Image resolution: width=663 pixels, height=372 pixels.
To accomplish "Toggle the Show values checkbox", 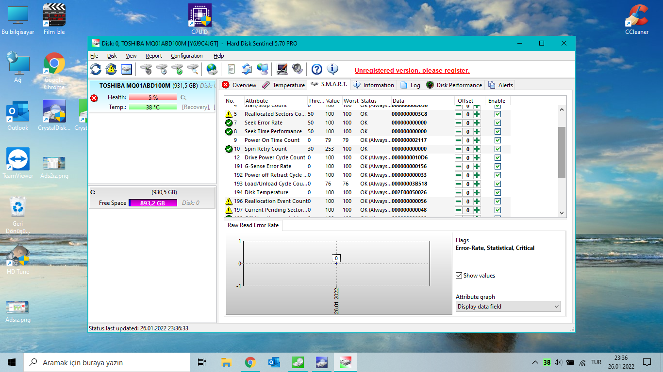I will (x=459, y=276).
